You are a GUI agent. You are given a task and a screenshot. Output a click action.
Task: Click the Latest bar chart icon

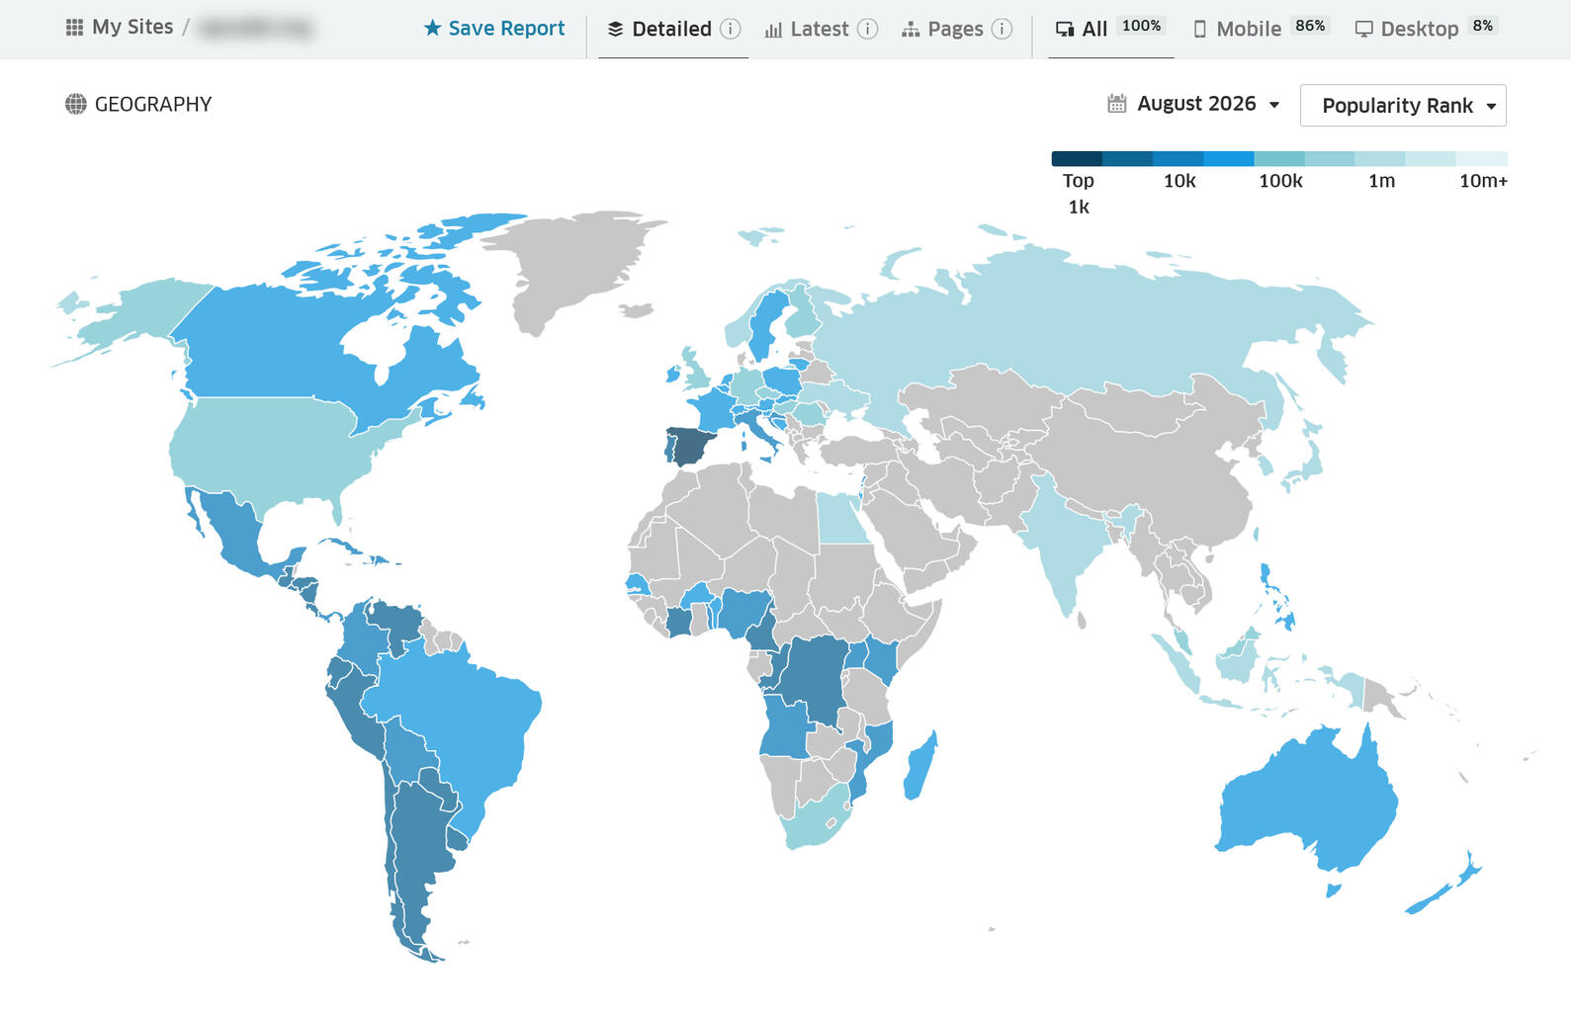[773, 30]
